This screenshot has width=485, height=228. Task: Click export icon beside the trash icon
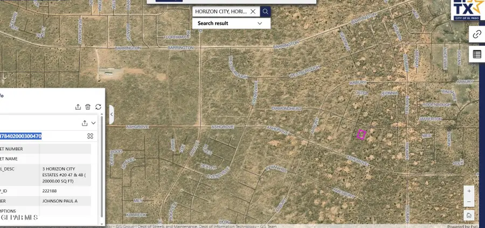click(78, 107)
